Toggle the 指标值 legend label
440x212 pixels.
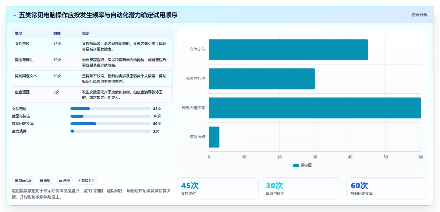[306, 165]
